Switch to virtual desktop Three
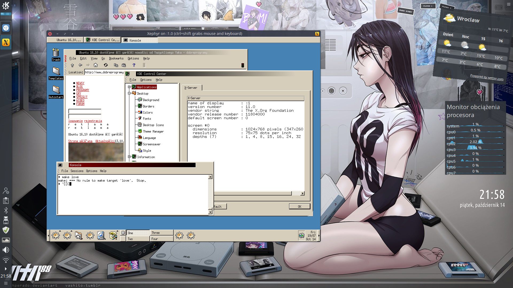The height and width of the screenshot is (288, 513). tap(162, 233)
